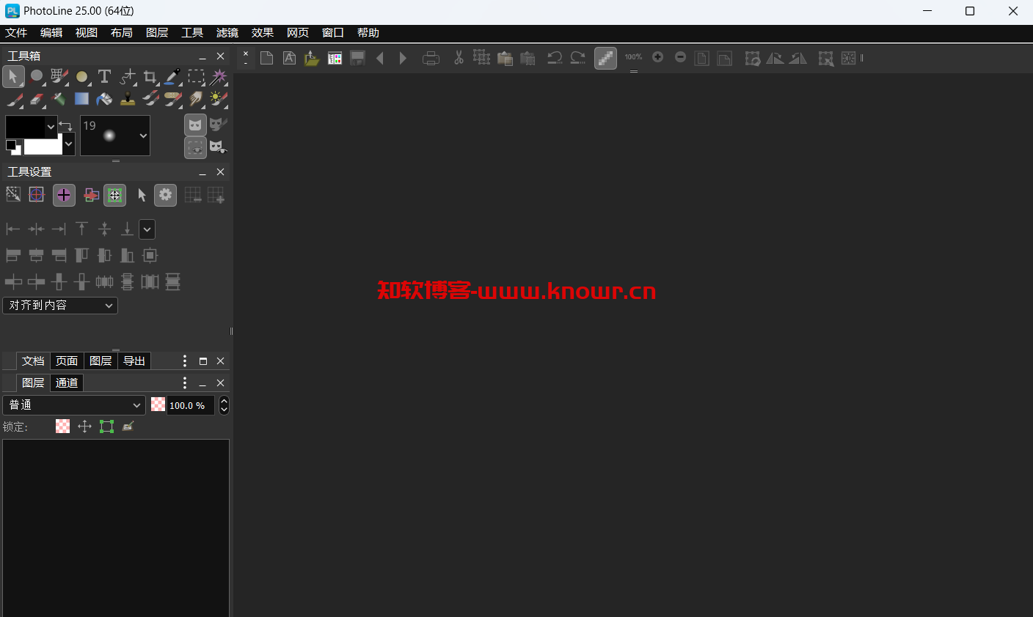
Task: Reset colors with small black/white swatch icon
Action: tap(13, 147)
